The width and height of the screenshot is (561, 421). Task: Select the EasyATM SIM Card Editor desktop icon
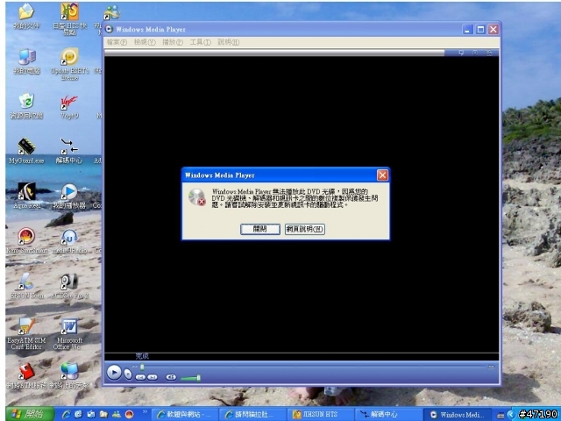(x=26, y=333)
